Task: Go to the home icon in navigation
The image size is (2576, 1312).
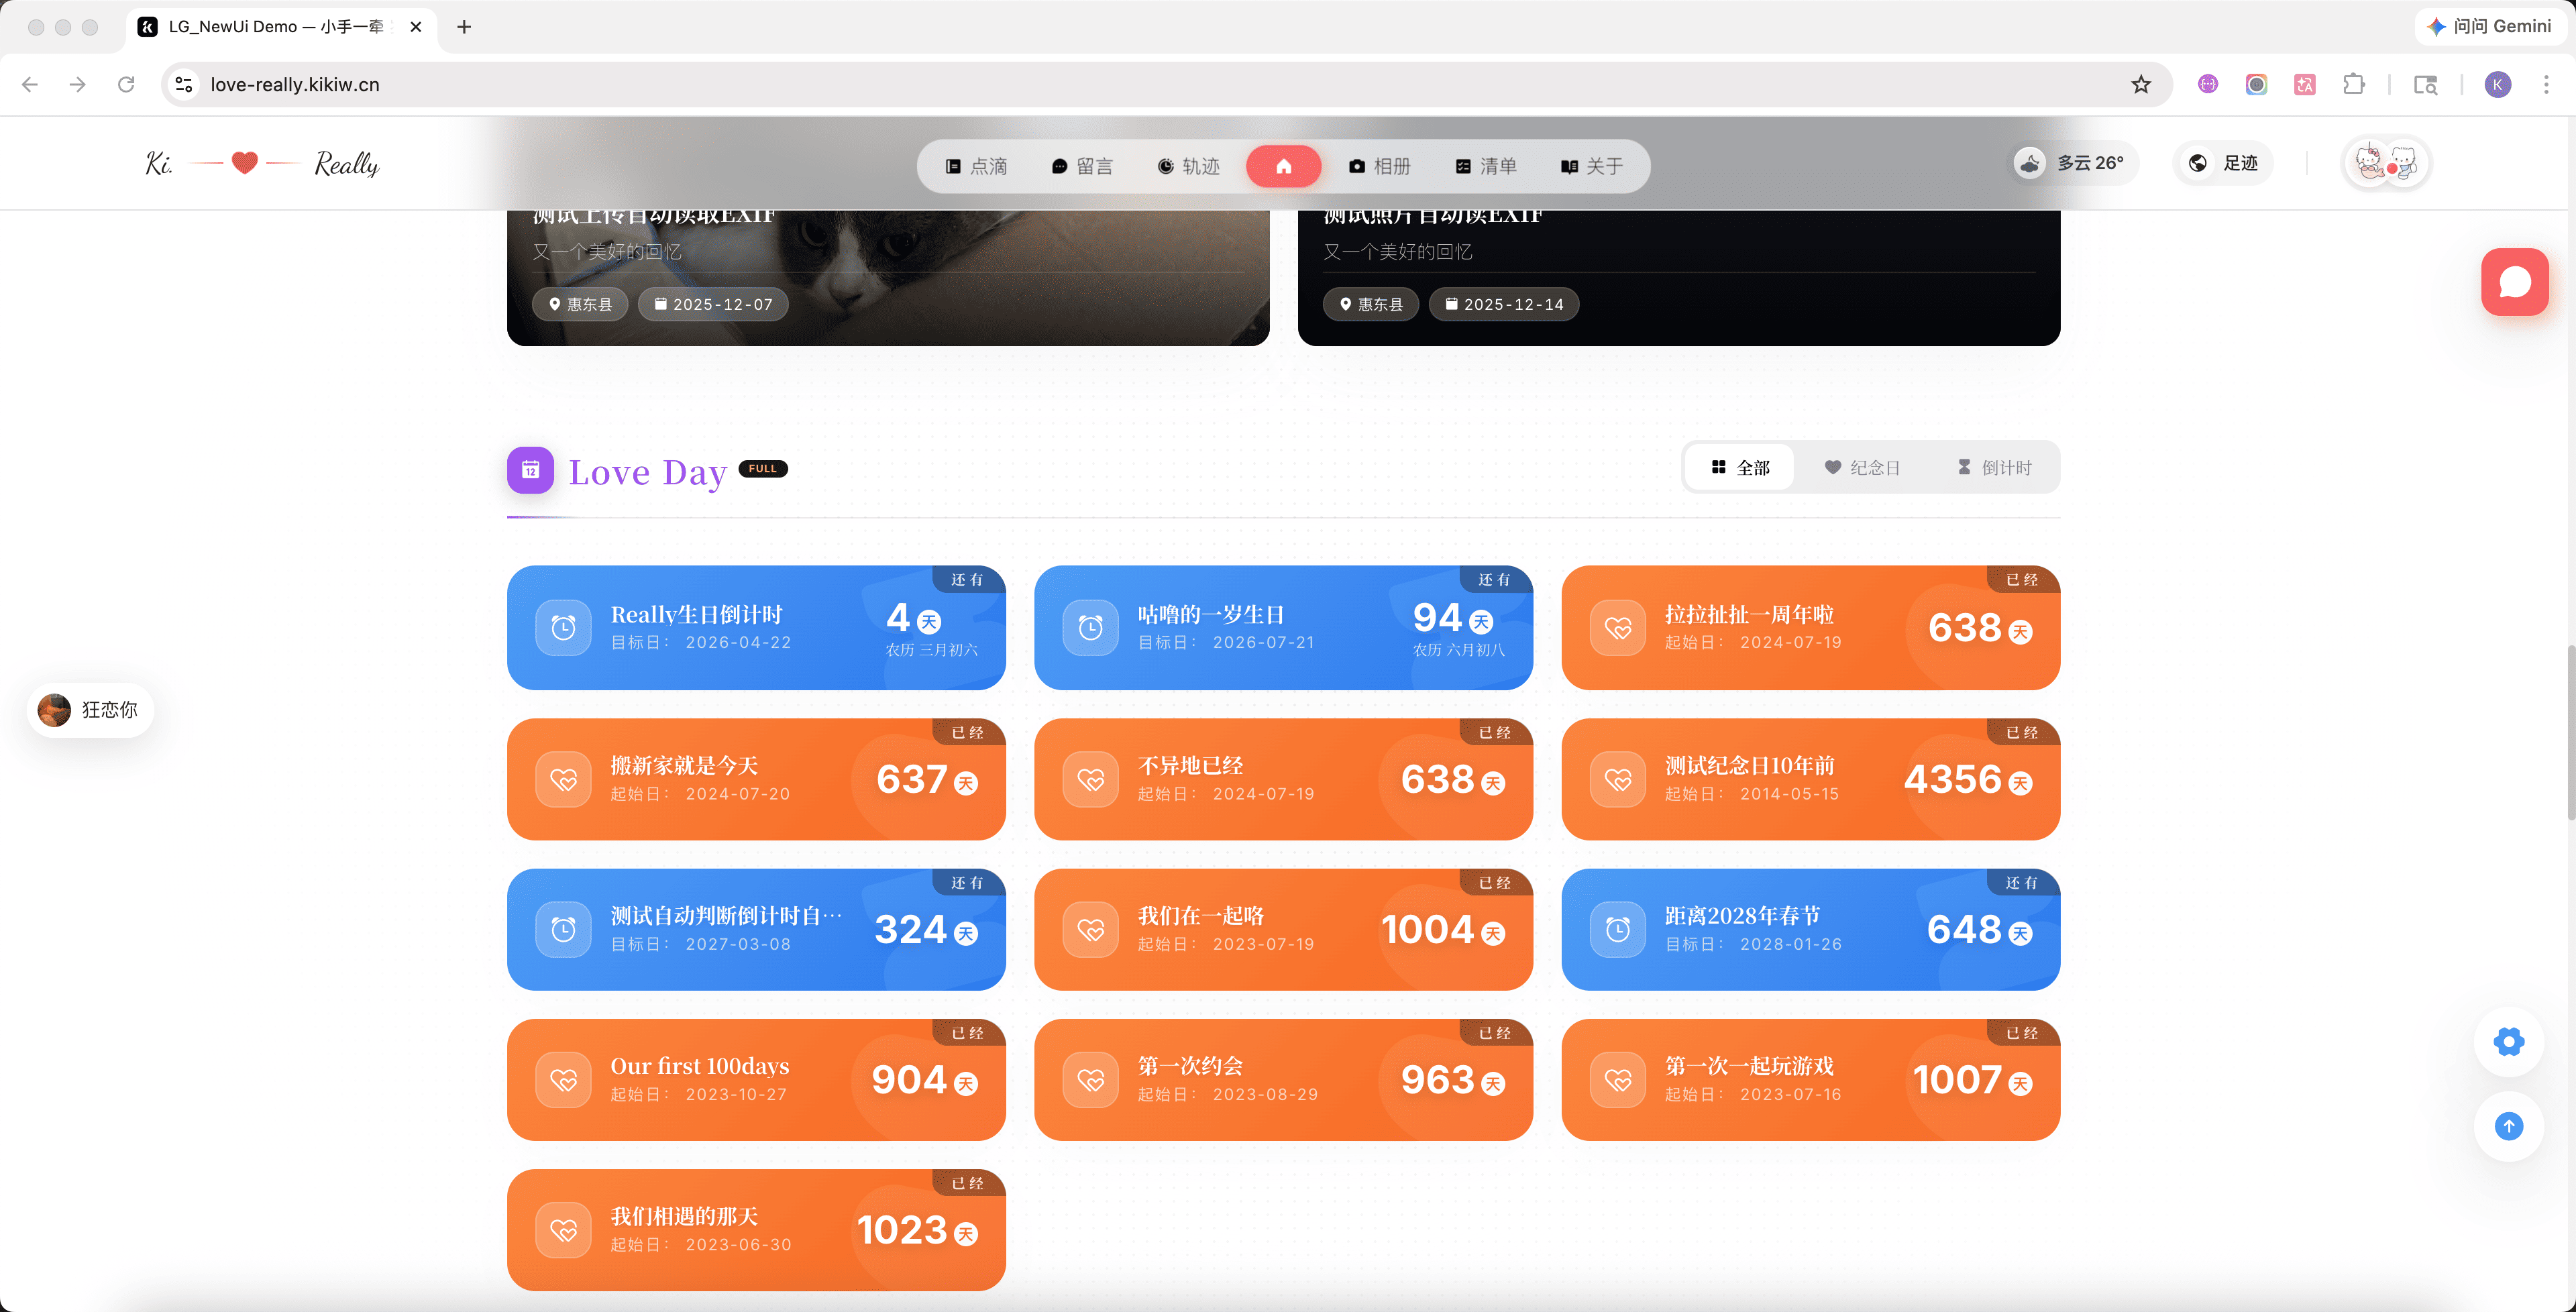Action: (1283, 166)
